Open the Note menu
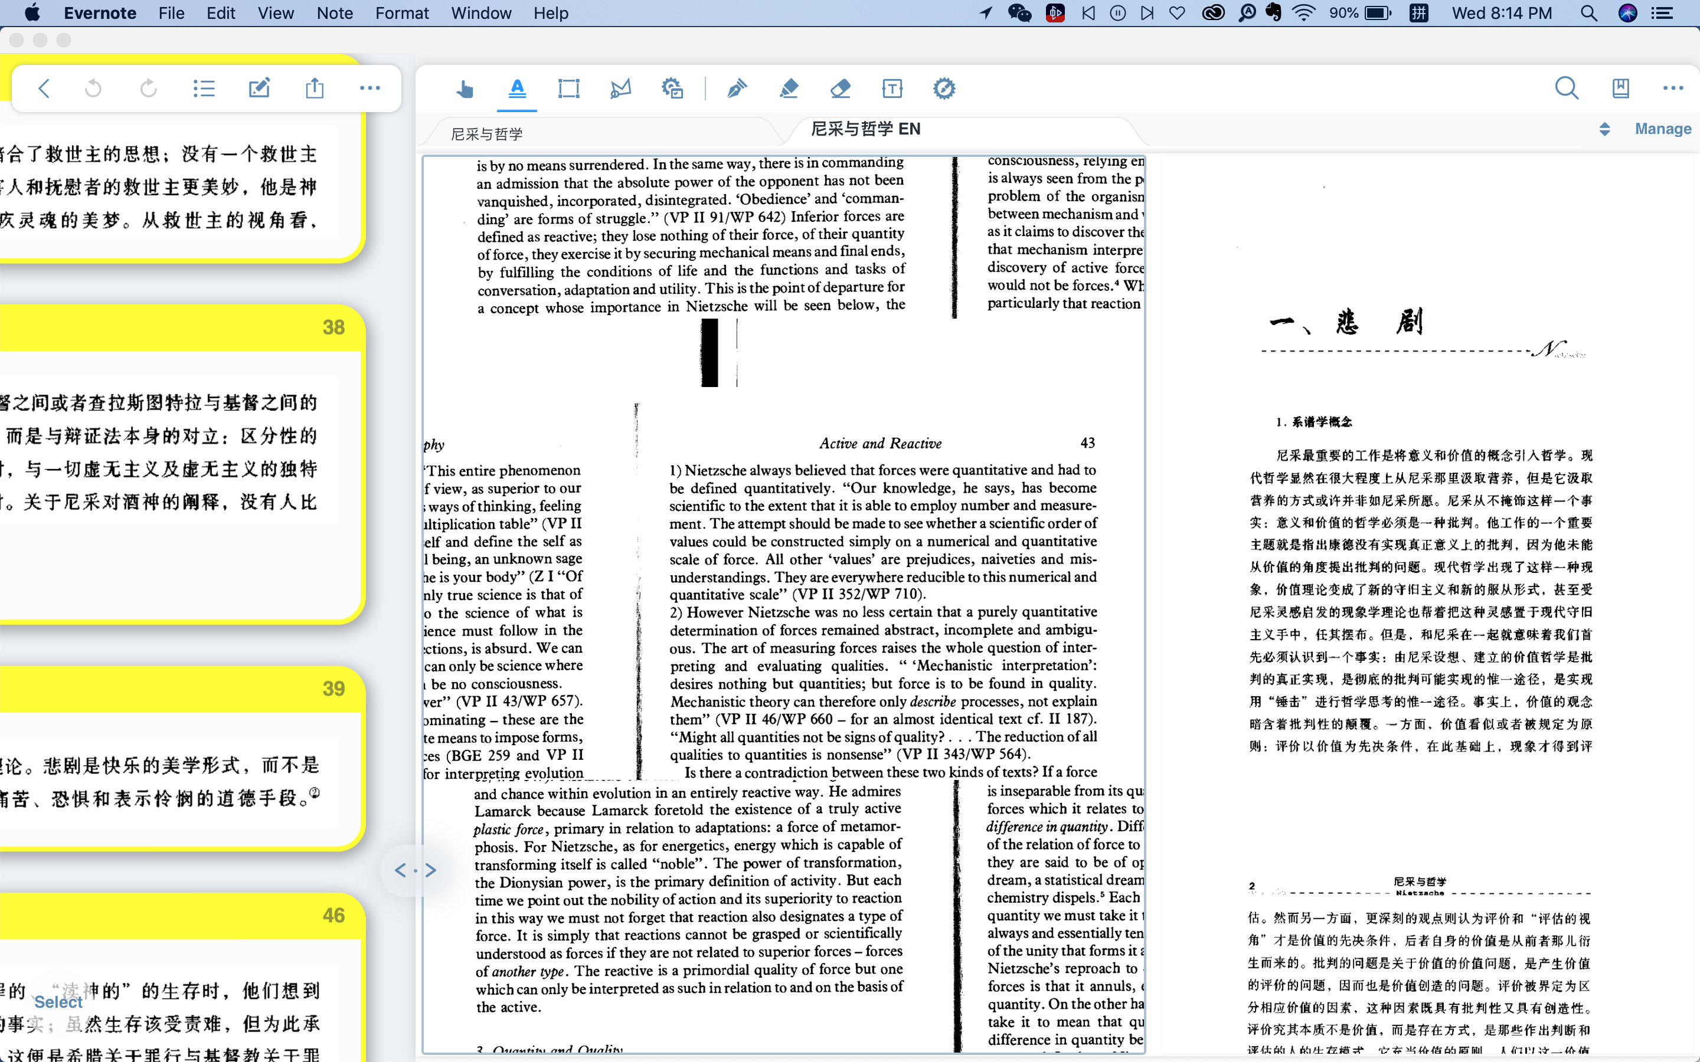 (x=334, y=14)
